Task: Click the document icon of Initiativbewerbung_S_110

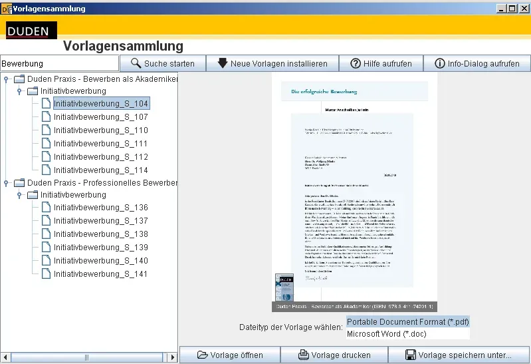Action: pyautogui.click(x=46, y=130)
